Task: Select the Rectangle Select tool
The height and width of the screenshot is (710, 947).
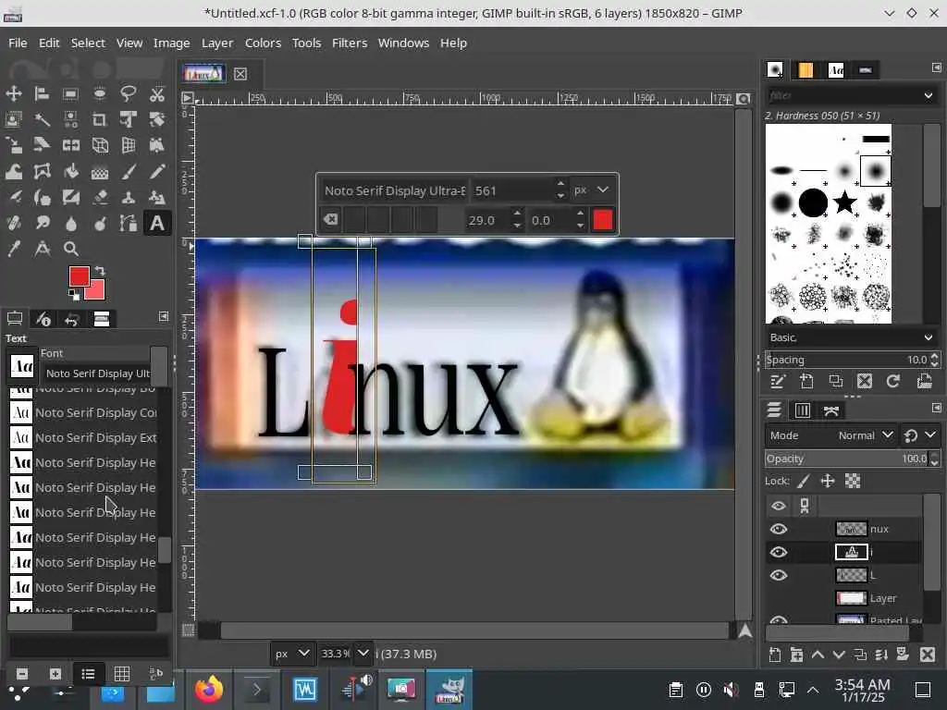Action: tap(70, 93)
